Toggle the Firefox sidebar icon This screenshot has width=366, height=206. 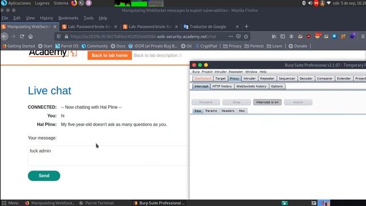(x=283, y=37)
